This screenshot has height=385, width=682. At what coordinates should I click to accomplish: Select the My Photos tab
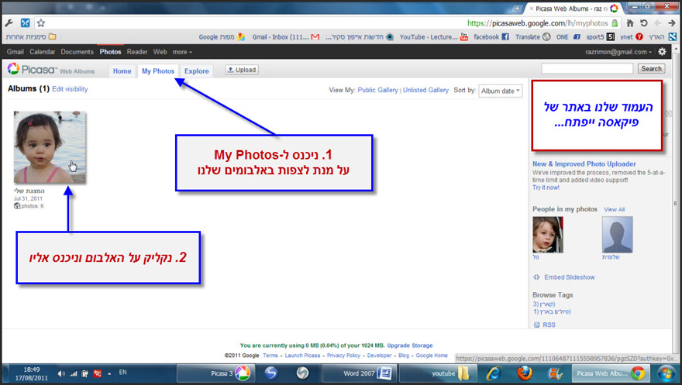coord(158,70)
